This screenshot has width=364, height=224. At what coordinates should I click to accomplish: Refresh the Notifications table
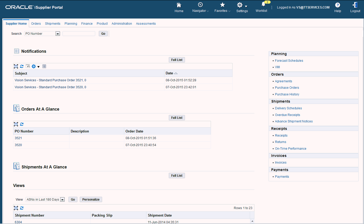[x=22, y=66]
